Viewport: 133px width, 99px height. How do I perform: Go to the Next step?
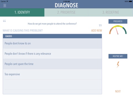[118, 91]
